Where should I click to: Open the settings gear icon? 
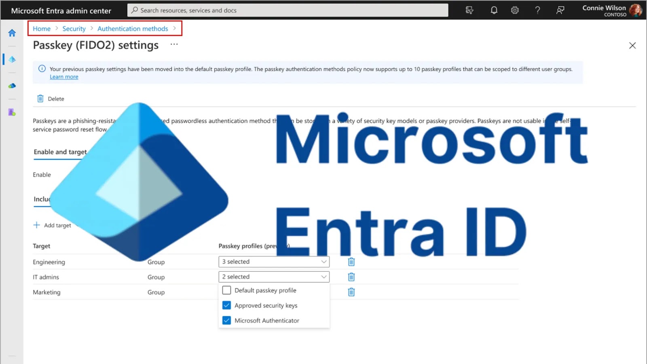pyautogui.click(x=515, y=10)
